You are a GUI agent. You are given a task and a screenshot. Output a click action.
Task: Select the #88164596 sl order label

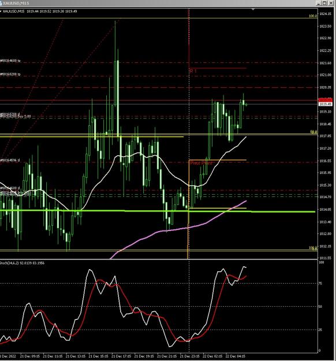click(x=10, y=160)
